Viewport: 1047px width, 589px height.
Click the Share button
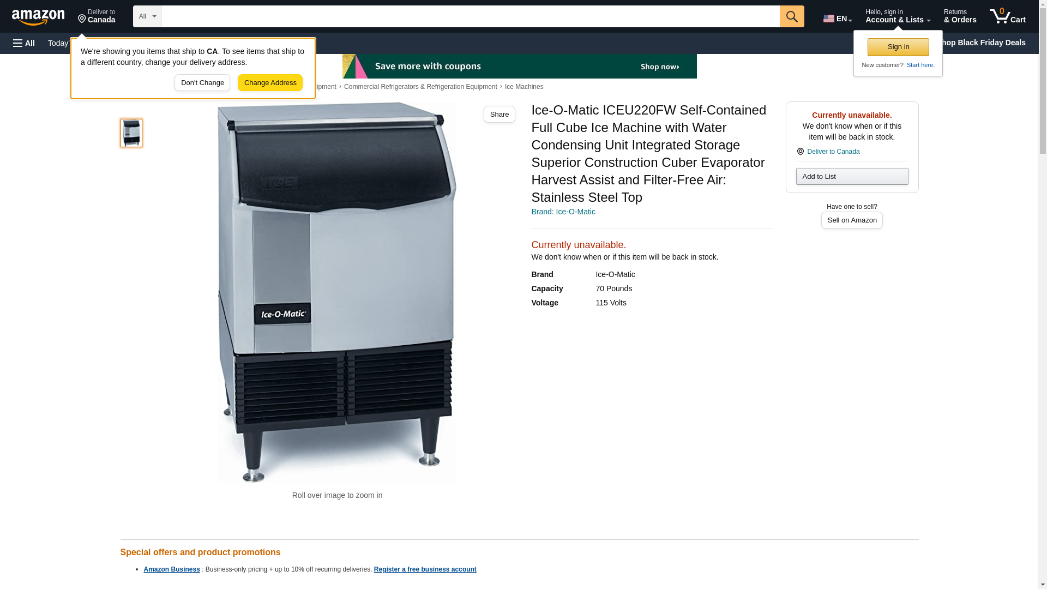click(x=500, y=114)
